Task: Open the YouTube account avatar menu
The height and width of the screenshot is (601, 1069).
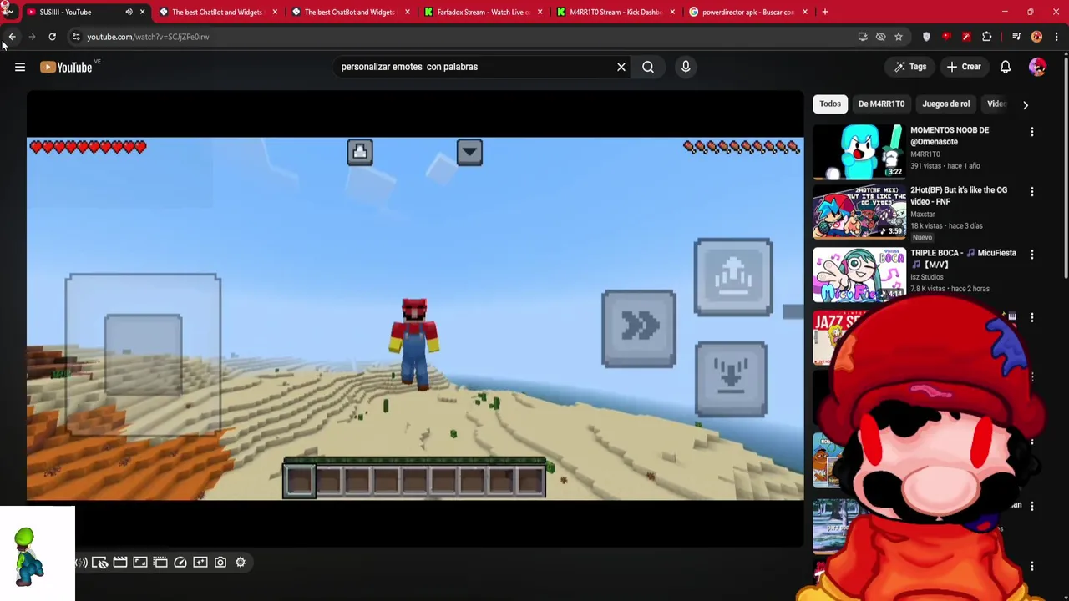Action: click(x=1037, y=67)
